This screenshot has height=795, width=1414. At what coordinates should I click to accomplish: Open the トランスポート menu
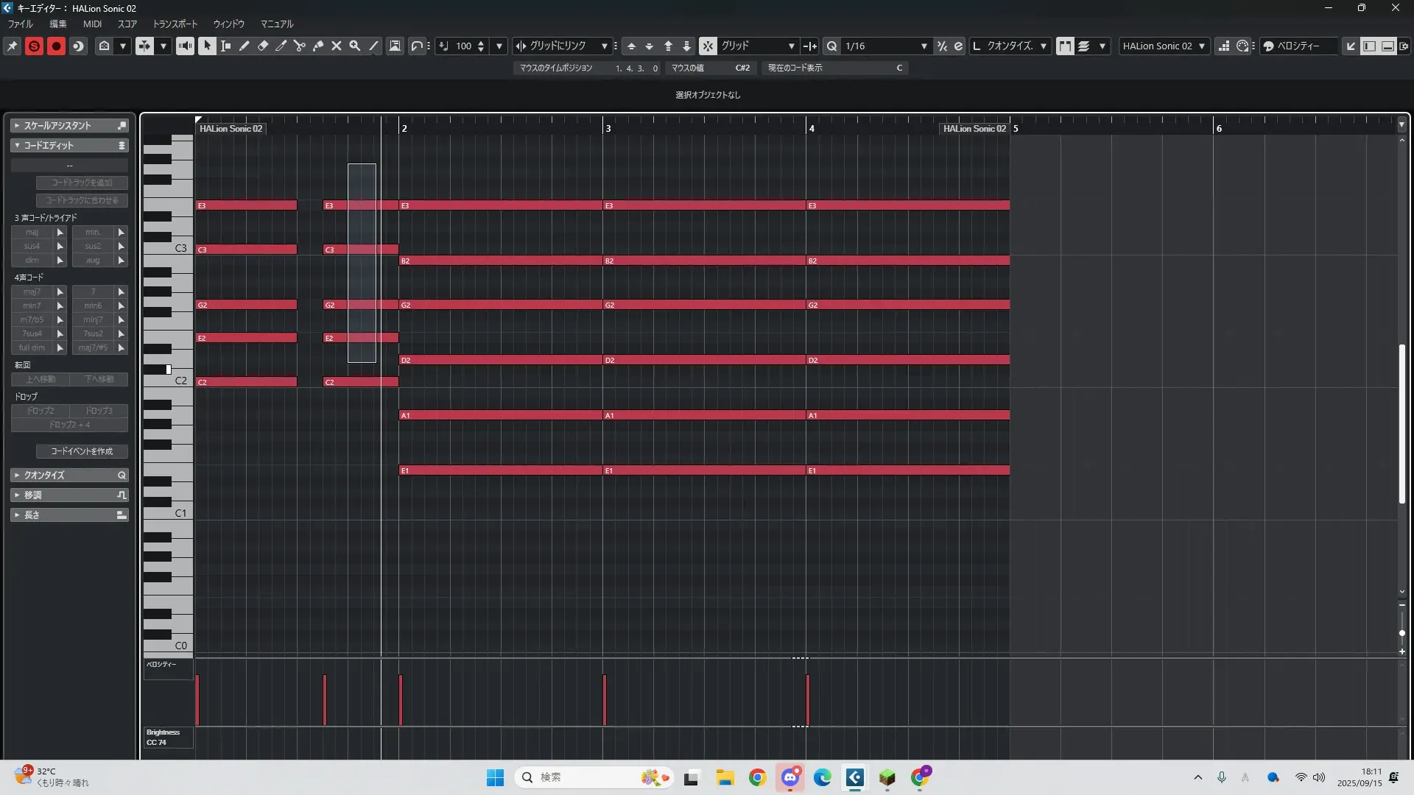(x=175, y=24)
